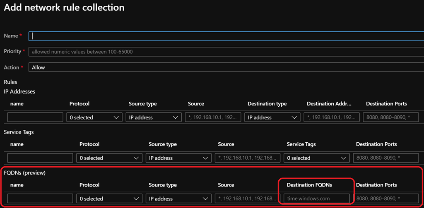424x208 pixels.
Task: Click the Destination FQDNs time.windows.com field
Action: [x=317, y=198]
